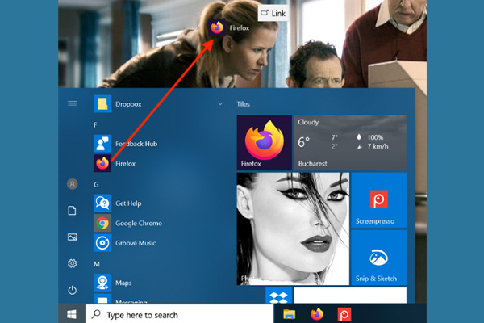Open Pictures icon in Start sidebar
484x323 pixels.
pos(73,237)
